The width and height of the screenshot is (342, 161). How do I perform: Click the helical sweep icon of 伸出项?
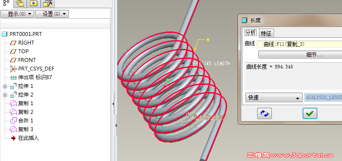point(13,77)
